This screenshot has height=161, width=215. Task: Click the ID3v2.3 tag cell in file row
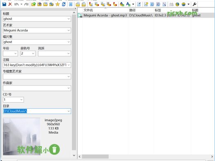pos(172,16)
